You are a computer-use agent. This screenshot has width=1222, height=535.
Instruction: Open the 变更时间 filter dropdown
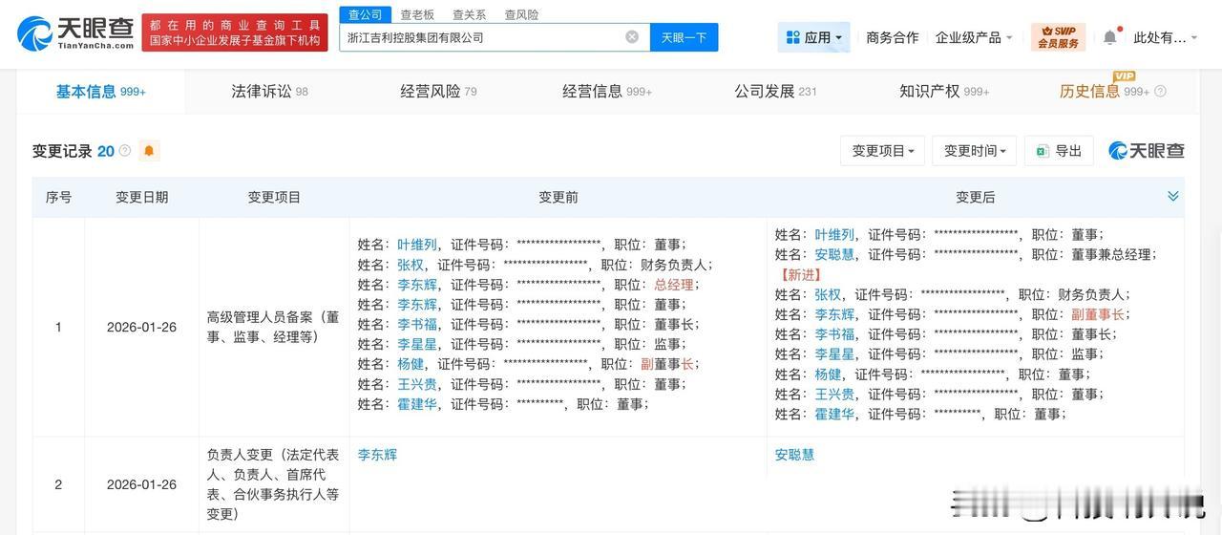[974, 151]
